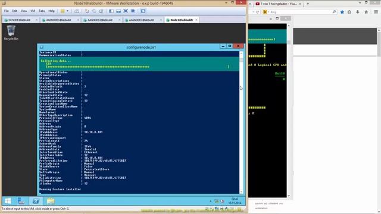This screenshot has width=381, height=214.
Task: Click the PowerShell scrollbar down arrow
Action: coord(241,192)
